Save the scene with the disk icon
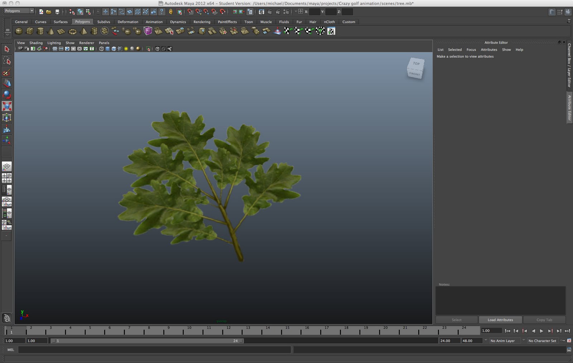This screenshot has height=363, width=573. tap(57, 12)
